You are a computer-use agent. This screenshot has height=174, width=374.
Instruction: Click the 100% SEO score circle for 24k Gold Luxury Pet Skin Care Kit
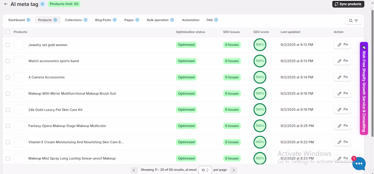click(260, 110)
